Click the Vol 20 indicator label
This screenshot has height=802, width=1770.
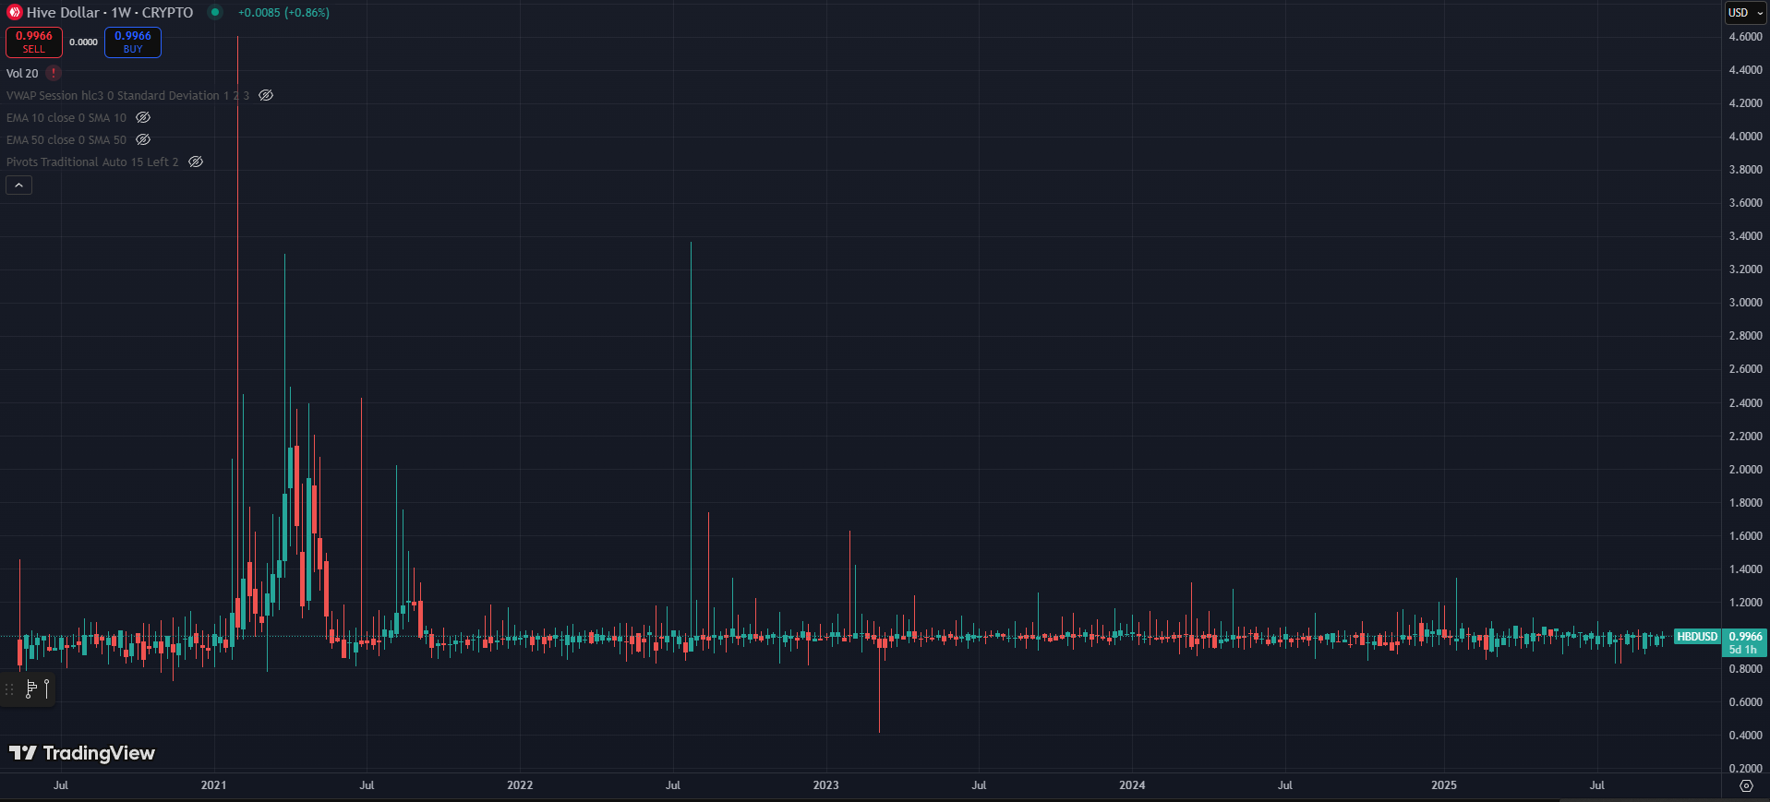pyautogui.click(x=22, y=73)
